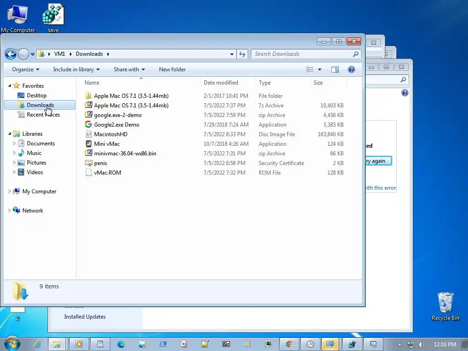Screen dimensions: 468x351
Task: Click 'ith this error' link in background window
Action: (381, 188)
